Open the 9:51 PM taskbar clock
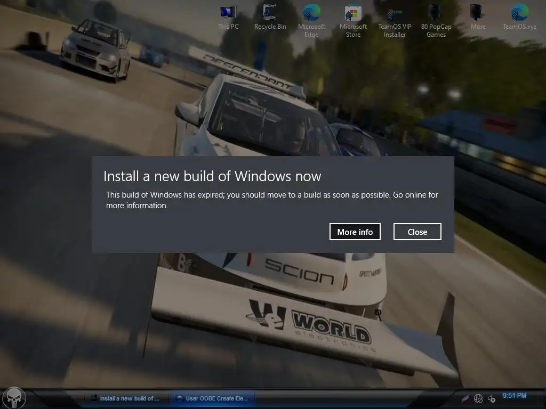This screenshot has height=409, width=546. (x=515, y=396)
